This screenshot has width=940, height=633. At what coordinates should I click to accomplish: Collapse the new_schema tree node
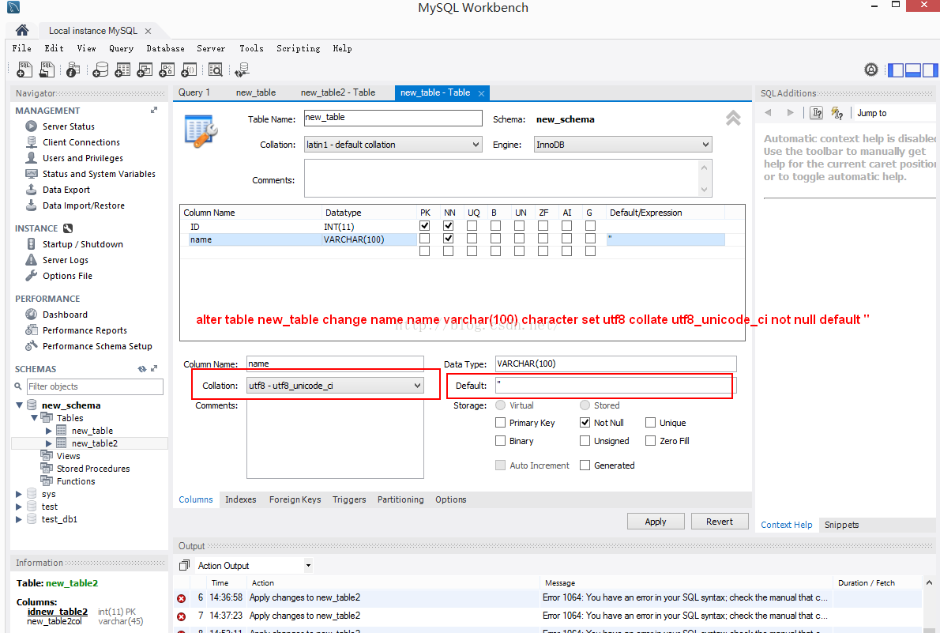(19, 405)
